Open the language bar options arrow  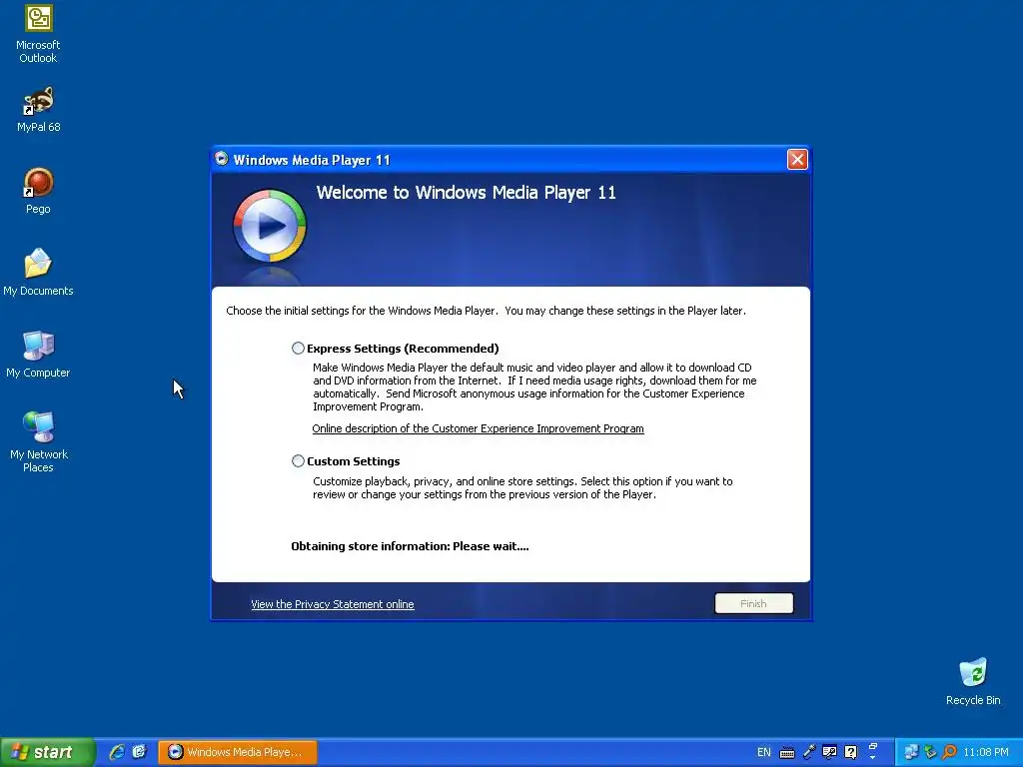tap(873, 758)
